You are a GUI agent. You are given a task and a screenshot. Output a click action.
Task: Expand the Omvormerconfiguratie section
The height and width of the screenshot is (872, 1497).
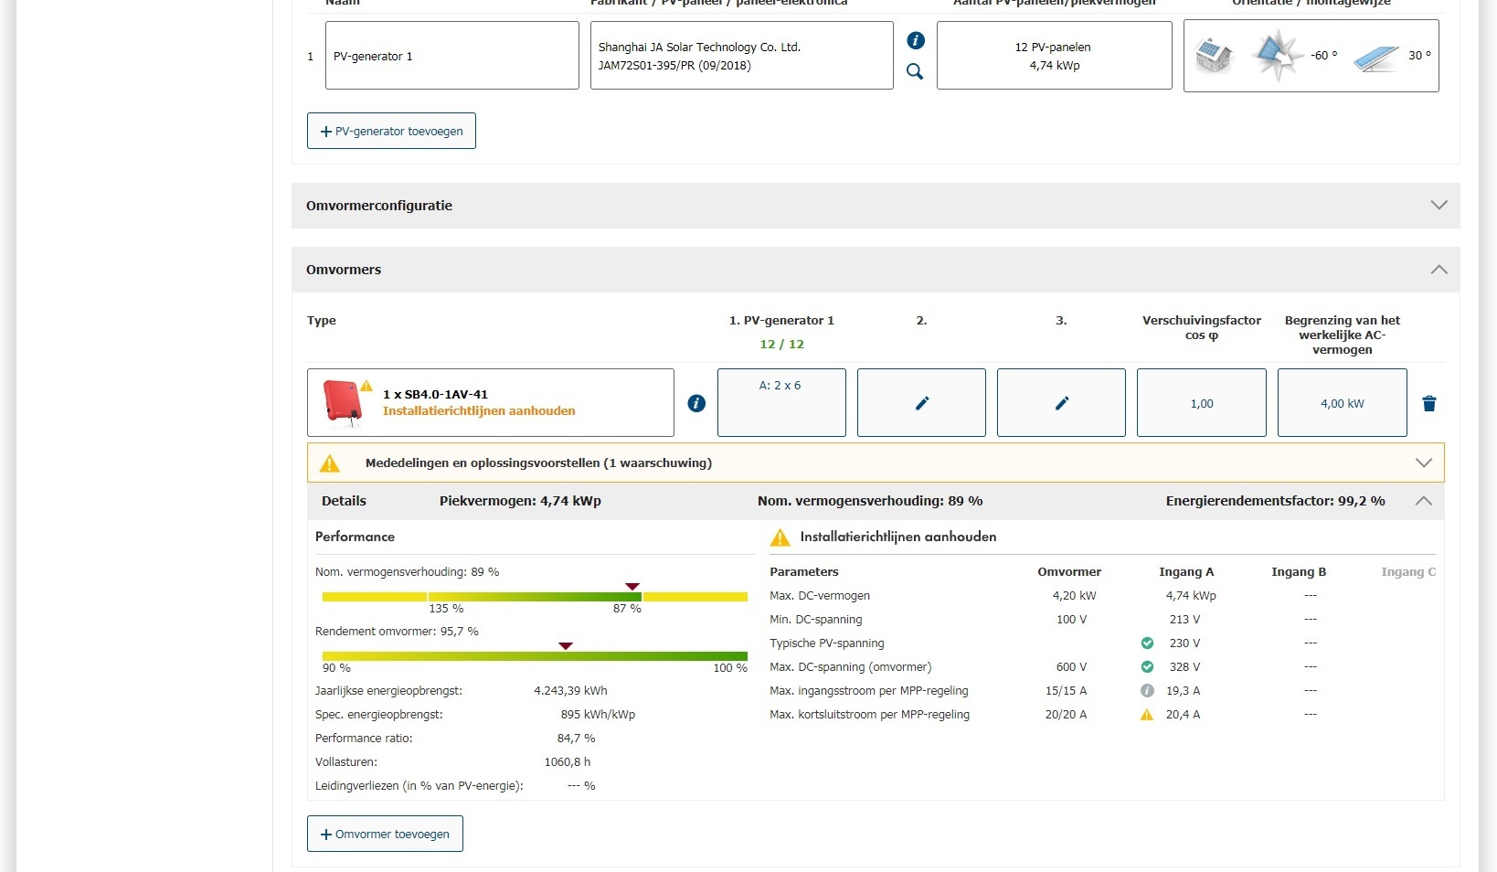coord(1439,206)
